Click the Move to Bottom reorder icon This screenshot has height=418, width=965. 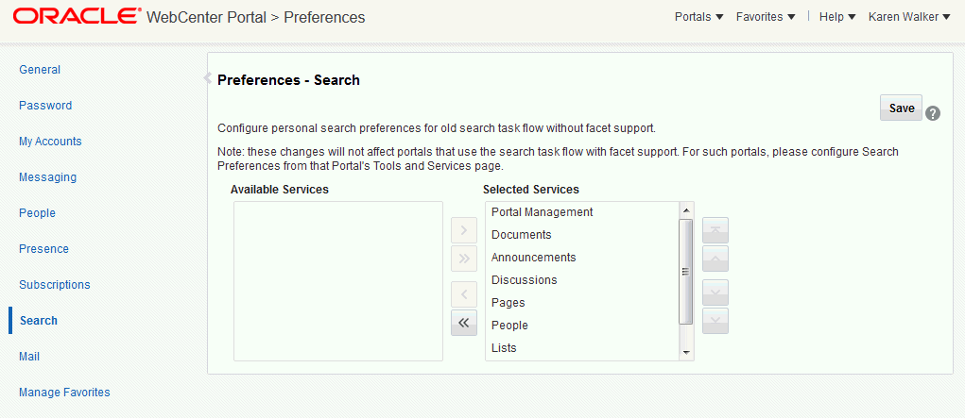pos(715,321)
